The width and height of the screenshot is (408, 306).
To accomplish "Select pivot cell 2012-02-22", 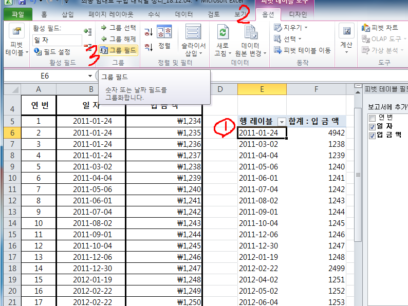I will (x=262, y=269).
